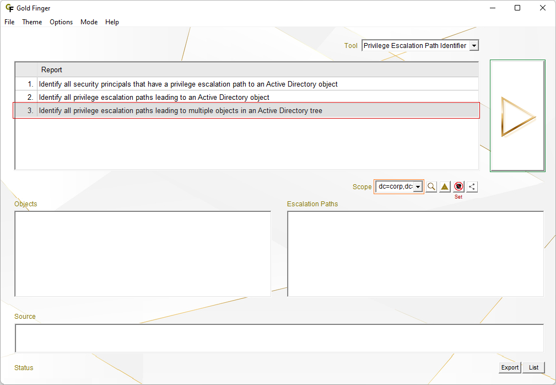Click the Status label

pos(24,367)
